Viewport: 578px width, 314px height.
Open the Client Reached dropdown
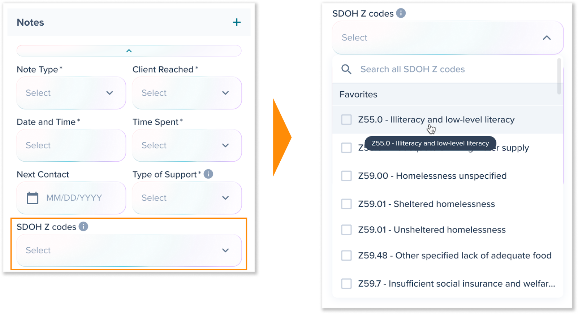pyautogui.click(x=187, y=93)
